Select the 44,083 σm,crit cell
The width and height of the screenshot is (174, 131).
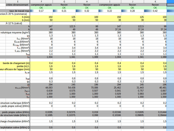[x=48, y=87]
